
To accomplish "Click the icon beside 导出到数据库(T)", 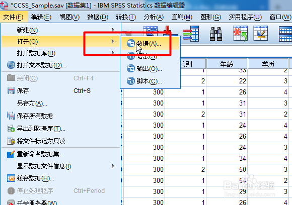I will pos(11,128).
